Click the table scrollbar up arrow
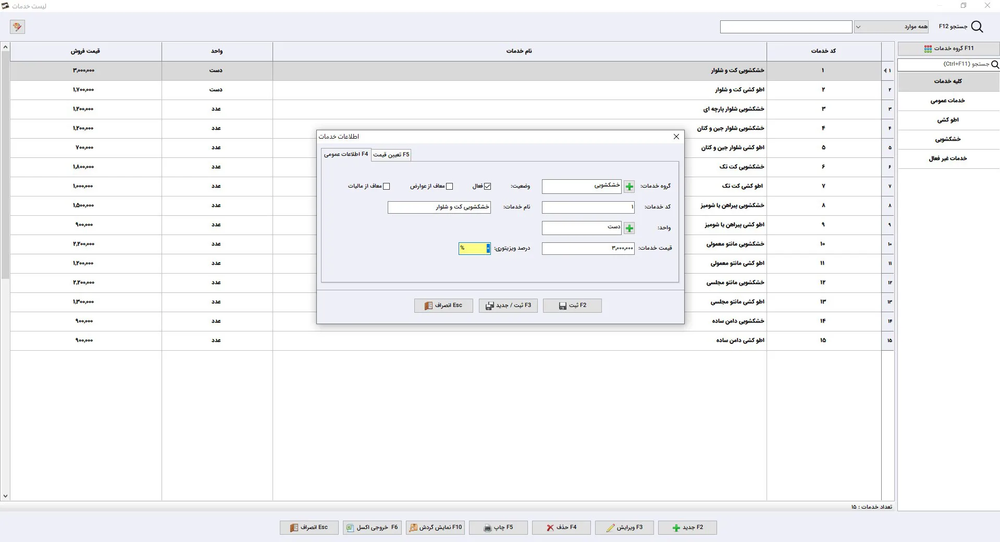Image resolution: width=1000 pixels, height=542 pixels. (5, 47)
